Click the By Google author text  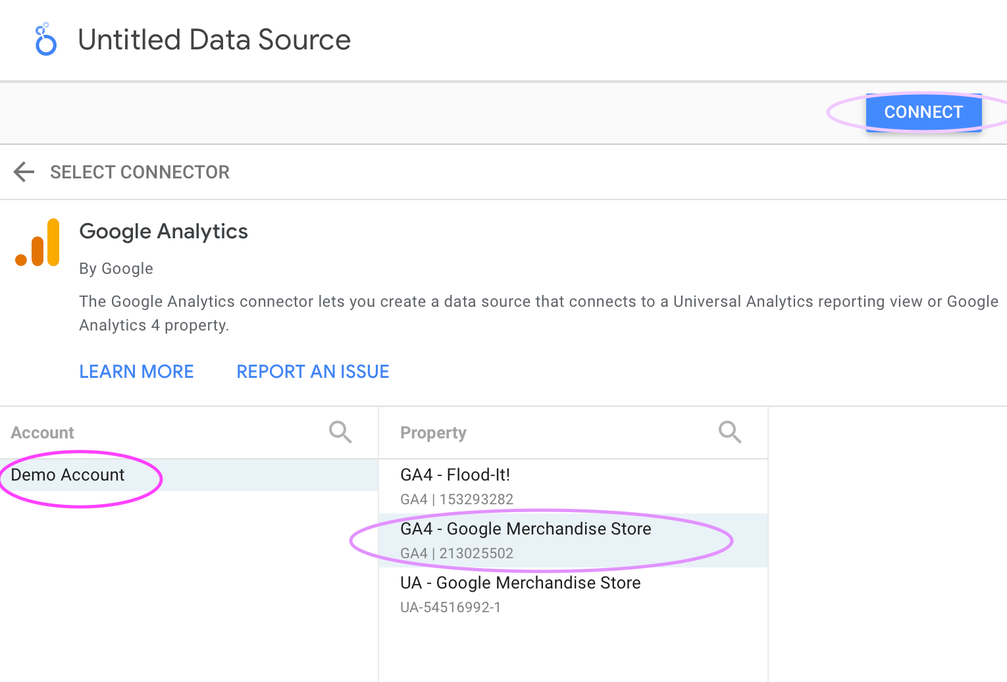click(116, 269)
